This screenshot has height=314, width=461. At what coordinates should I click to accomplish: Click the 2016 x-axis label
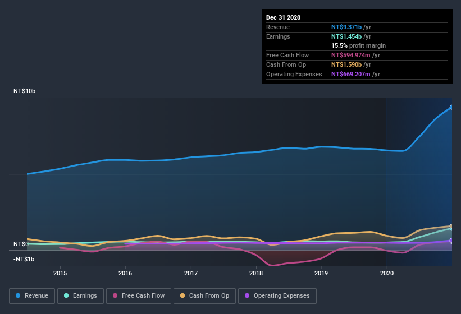tap(125, 273)
